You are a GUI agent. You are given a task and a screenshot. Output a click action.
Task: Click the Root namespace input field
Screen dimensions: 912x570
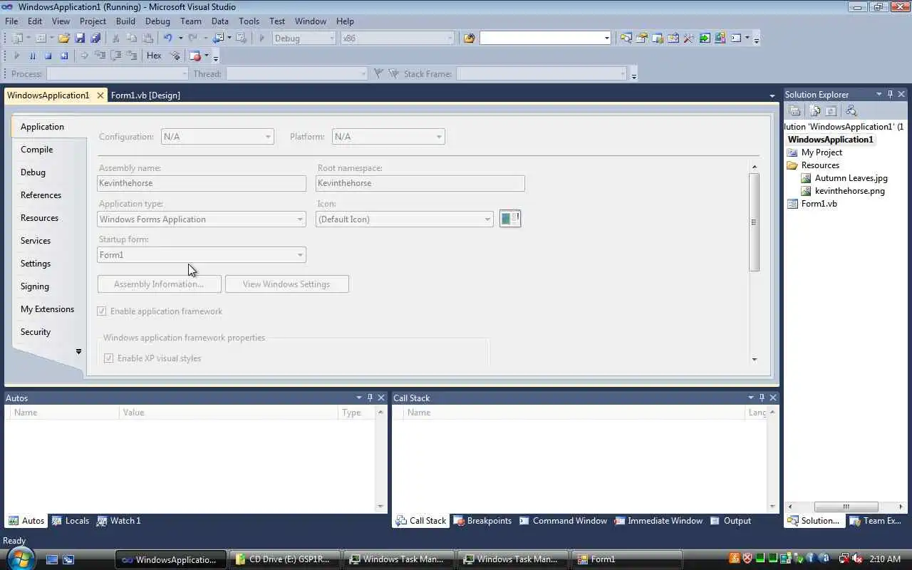pyautogui.click(x=420, y=183)
